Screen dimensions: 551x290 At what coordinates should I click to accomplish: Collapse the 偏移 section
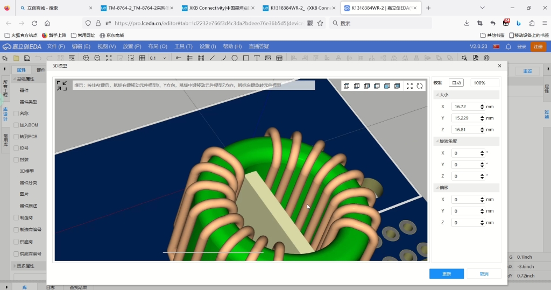tap(437, 188)
